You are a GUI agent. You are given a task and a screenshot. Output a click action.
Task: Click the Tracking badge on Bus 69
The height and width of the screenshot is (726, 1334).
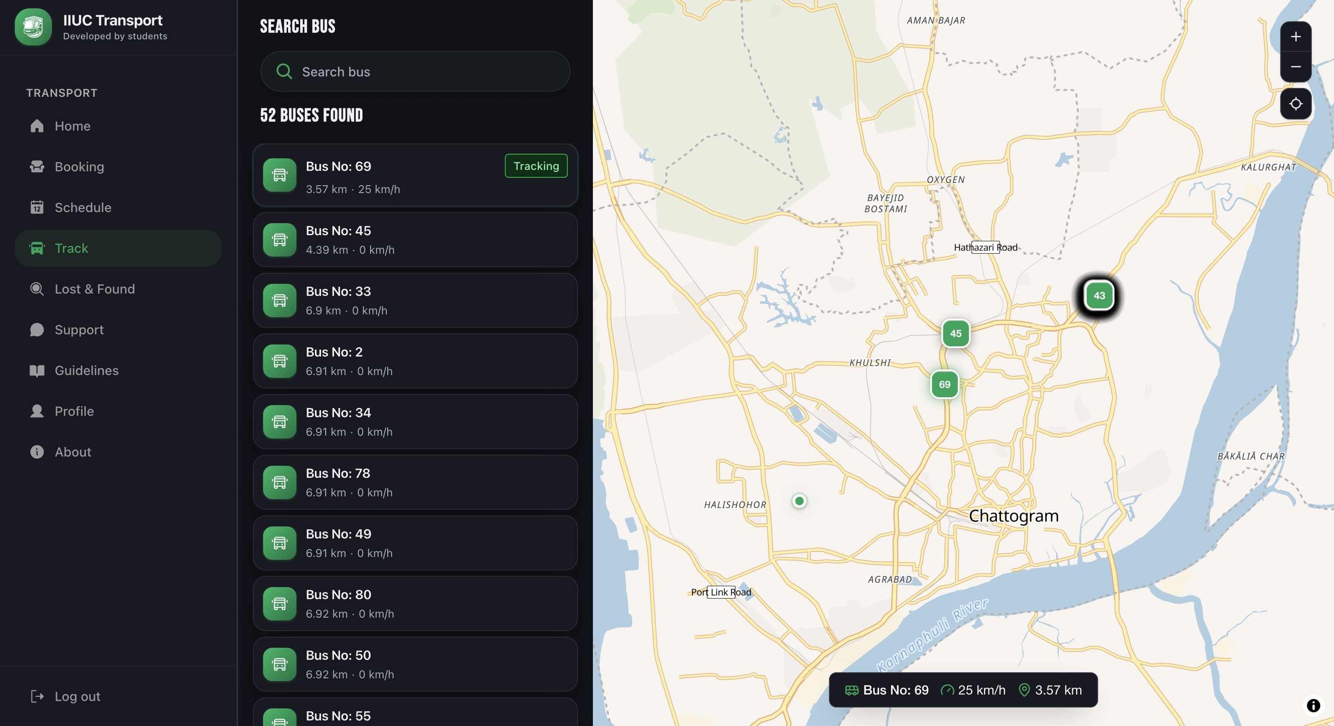click(536, 166)
